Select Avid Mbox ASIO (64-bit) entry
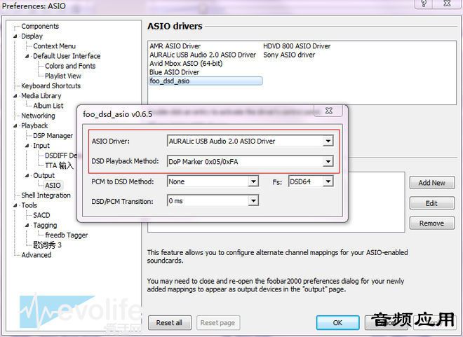463x337 pixels. click(186, 63)
